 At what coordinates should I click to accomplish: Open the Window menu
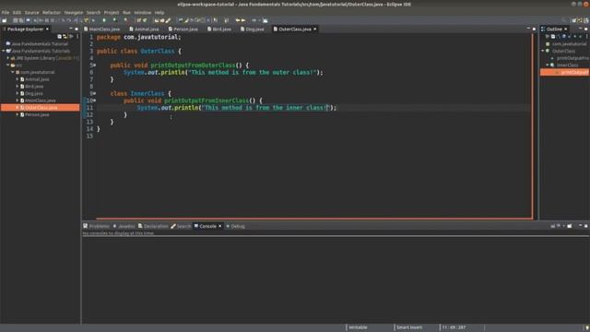143,12
